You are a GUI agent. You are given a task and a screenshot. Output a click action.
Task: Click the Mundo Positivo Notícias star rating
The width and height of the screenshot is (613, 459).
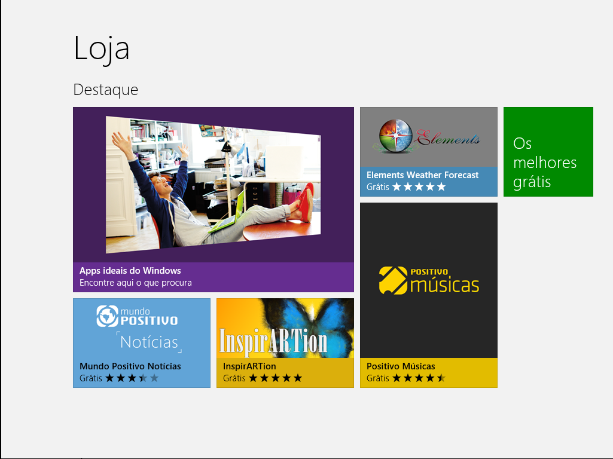132,378
